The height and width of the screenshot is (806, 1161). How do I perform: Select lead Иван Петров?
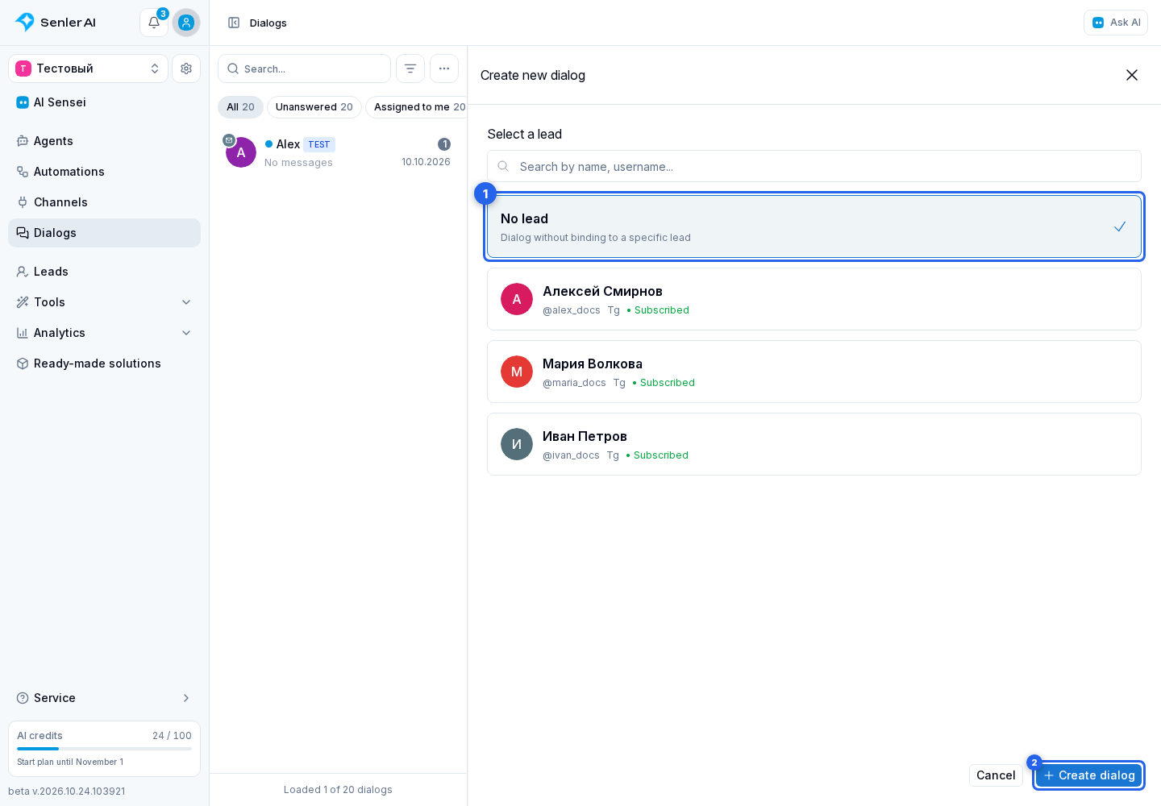(x=814, y=444)
